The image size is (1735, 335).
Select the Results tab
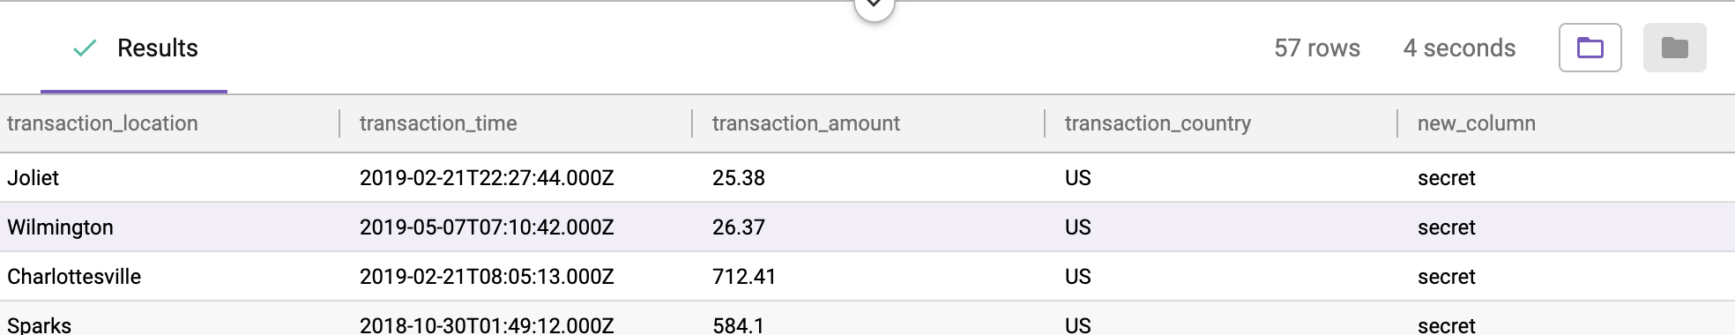tap(134, 48)
